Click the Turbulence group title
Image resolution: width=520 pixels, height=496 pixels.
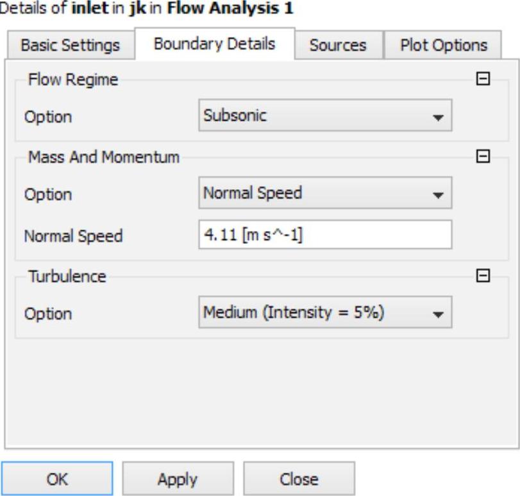pos(67,277)
